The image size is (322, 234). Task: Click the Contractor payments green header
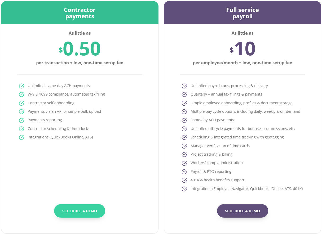80,13
